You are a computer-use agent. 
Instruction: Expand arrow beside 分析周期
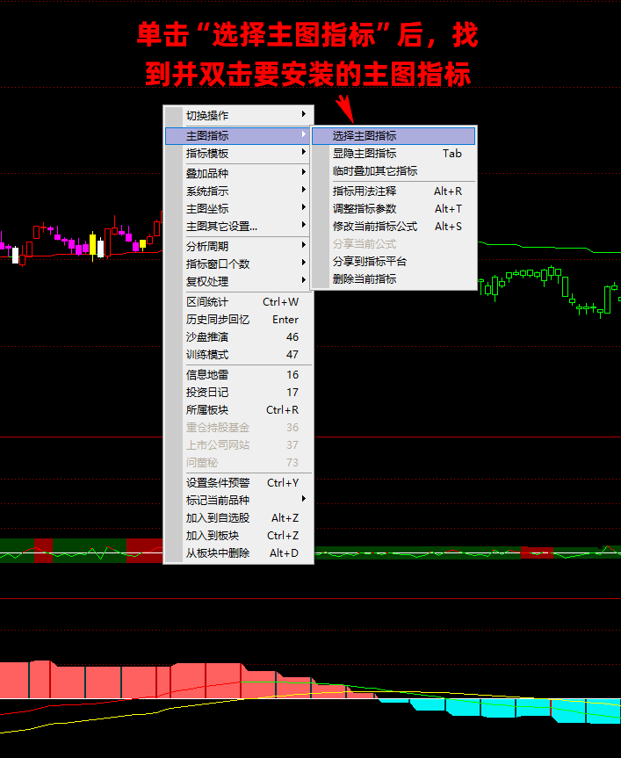coord(304,244)
